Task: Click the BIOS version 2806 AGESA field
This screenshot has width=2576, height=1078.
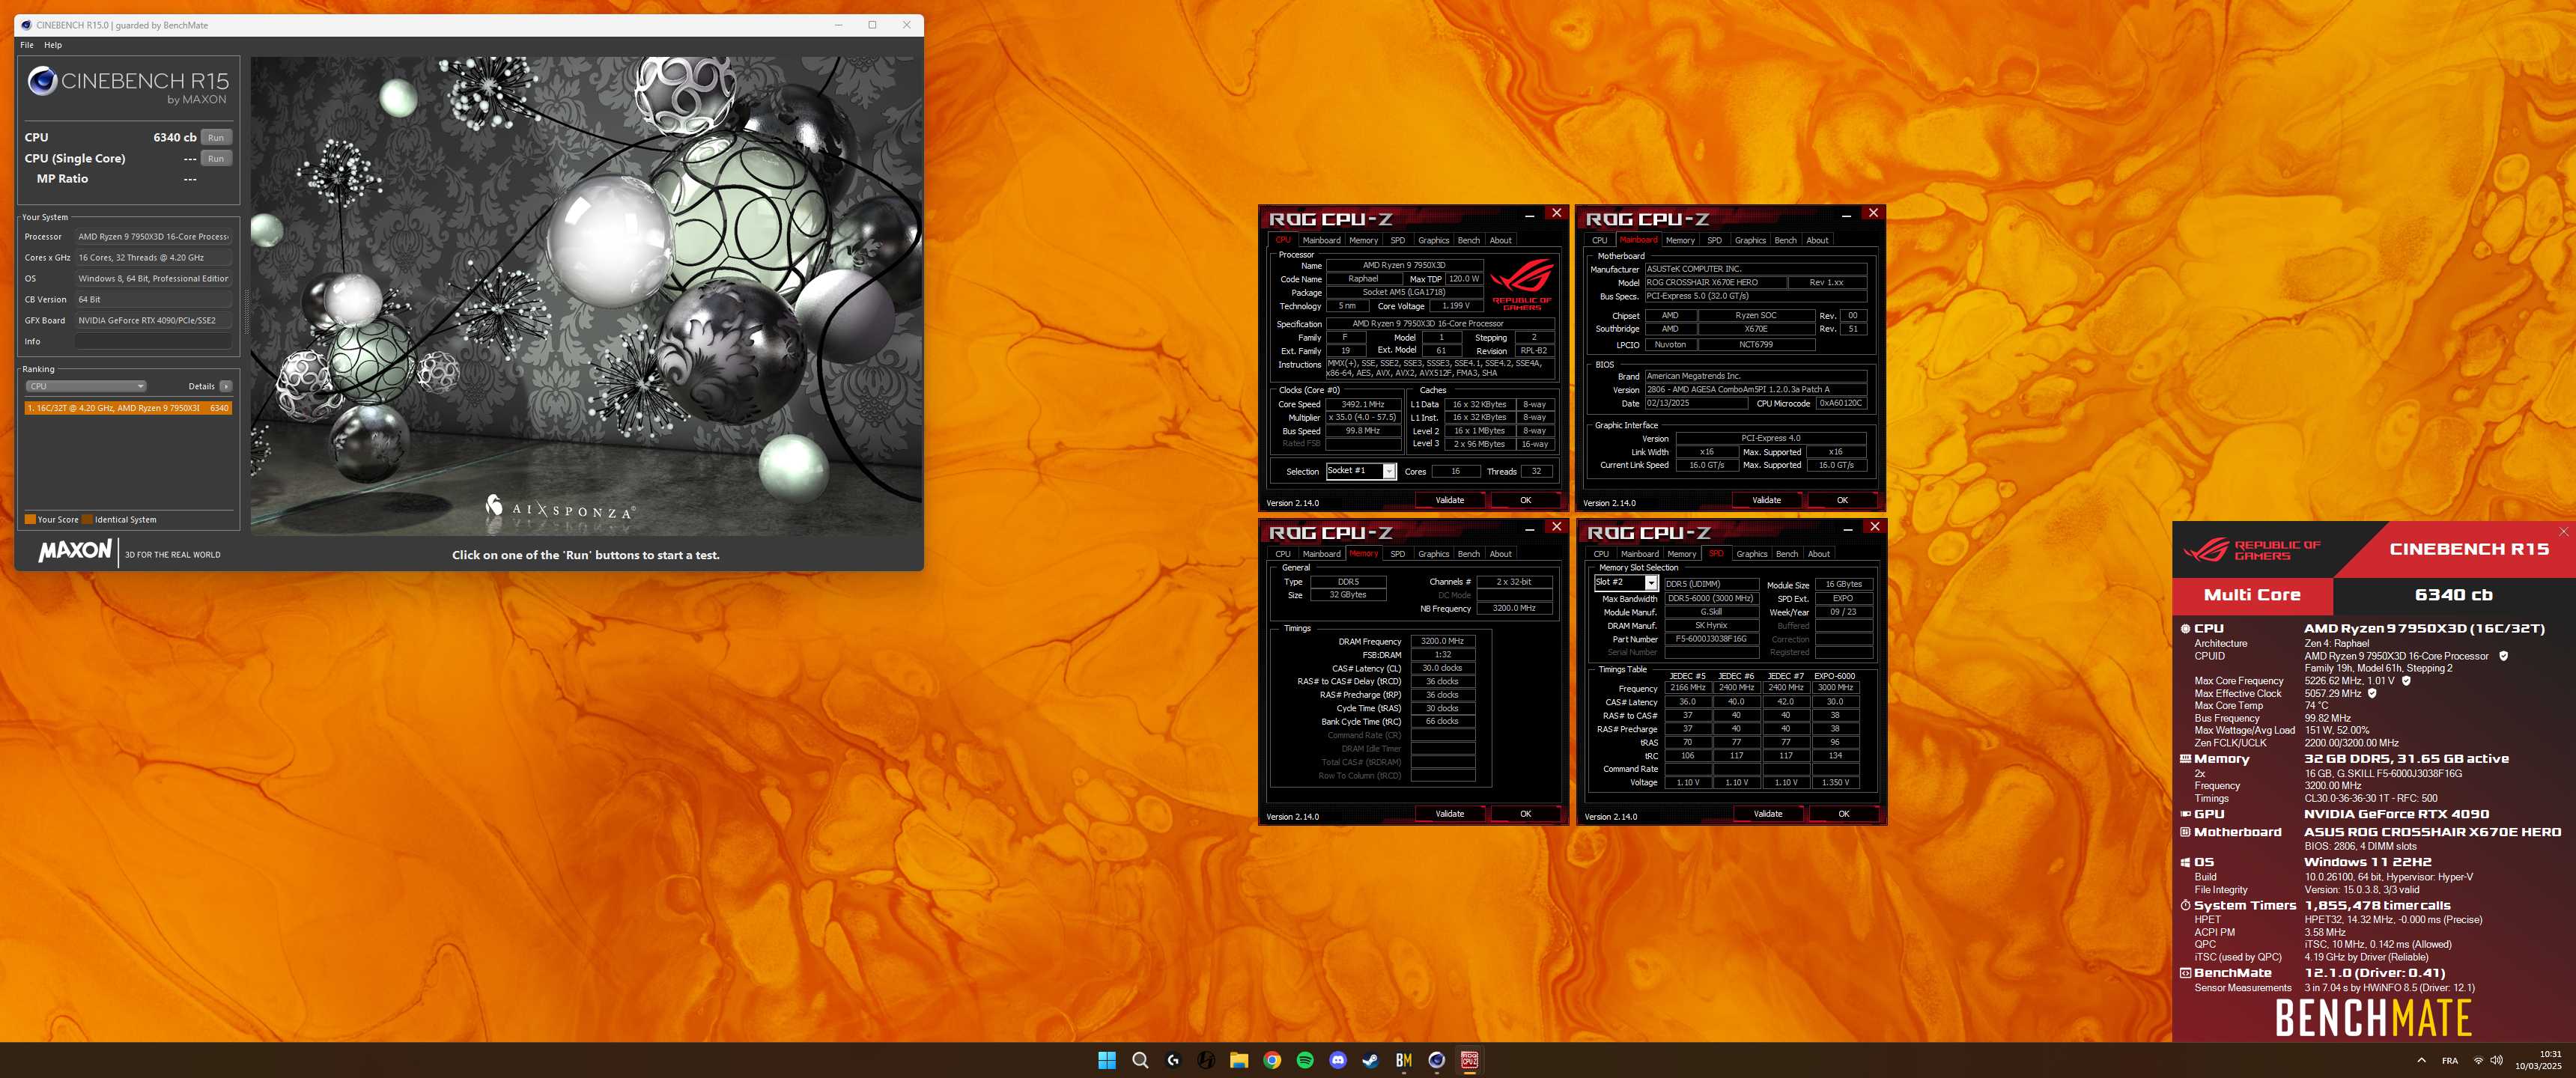Action: pos(1756,390)
